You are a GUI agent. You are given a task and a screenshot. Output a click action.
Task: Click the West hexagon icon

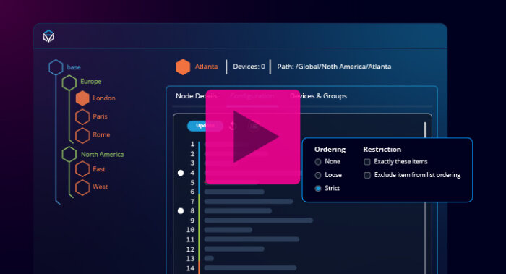(x=82, y=187)
